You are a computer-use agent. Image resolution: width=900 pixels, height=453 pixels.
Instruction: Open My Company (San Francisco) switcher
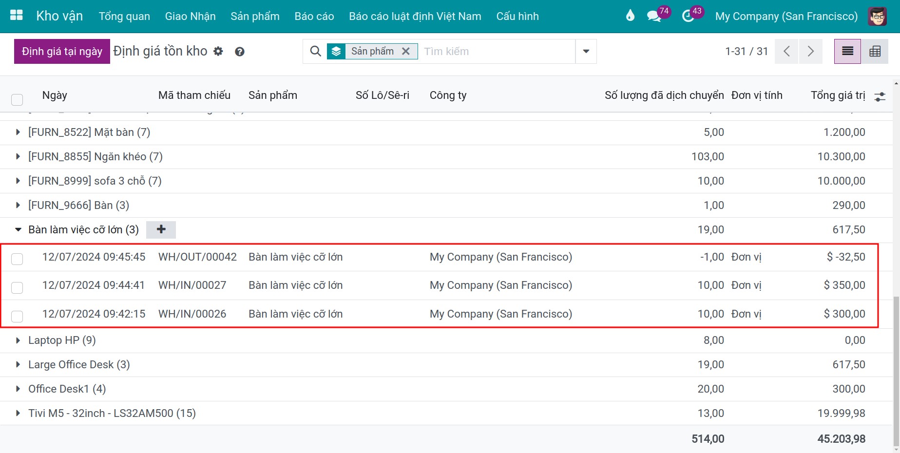pos(786,16)
